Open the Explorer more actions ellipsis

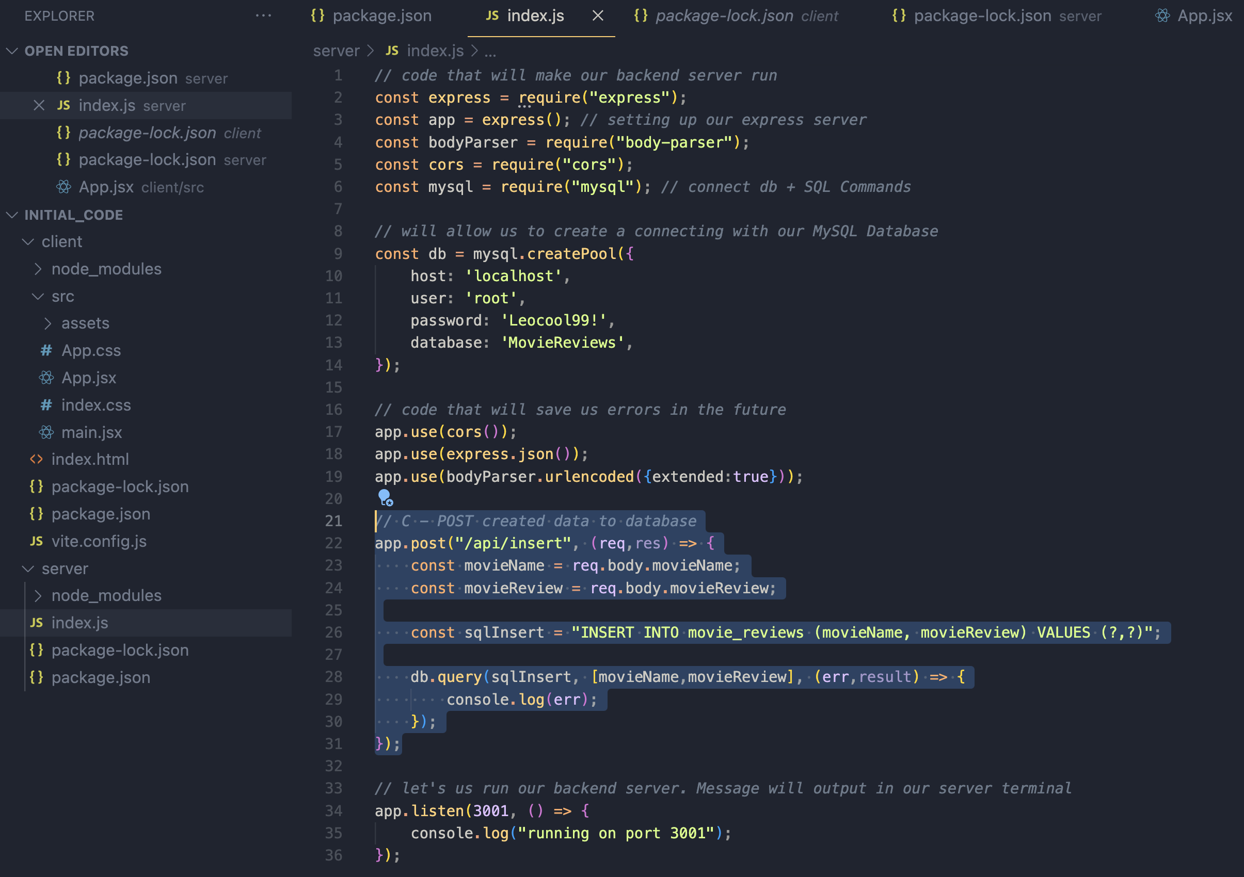click(263, 15)
